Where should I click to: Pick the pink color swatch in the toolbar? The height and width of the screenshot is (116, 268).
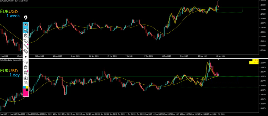click(x=26, y=94)
